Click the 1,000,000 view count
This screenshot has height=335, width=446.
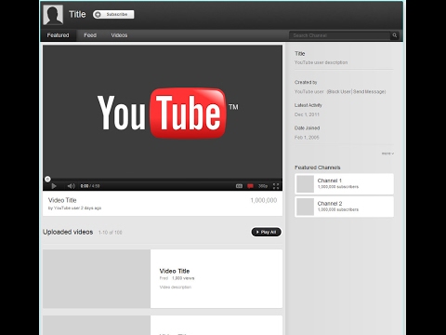(264, 200)
